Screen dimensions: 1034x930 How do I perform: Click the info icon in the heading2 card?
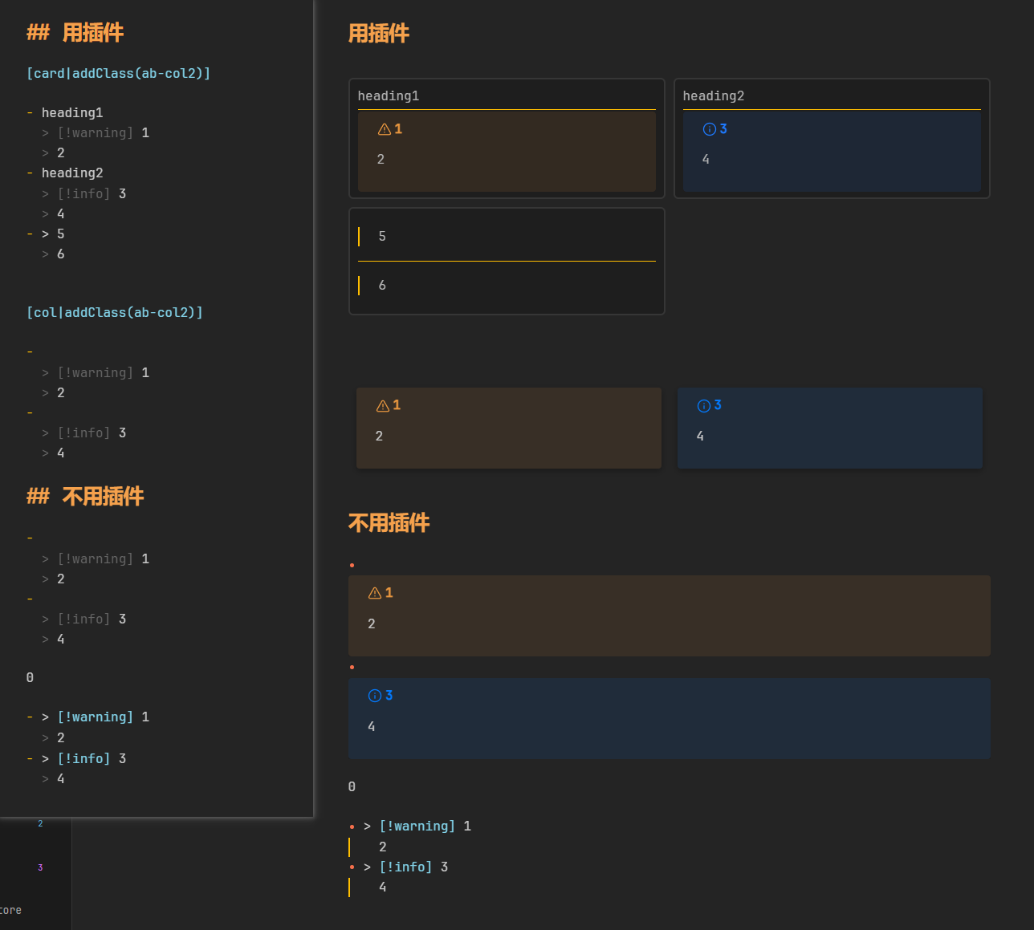709,129
